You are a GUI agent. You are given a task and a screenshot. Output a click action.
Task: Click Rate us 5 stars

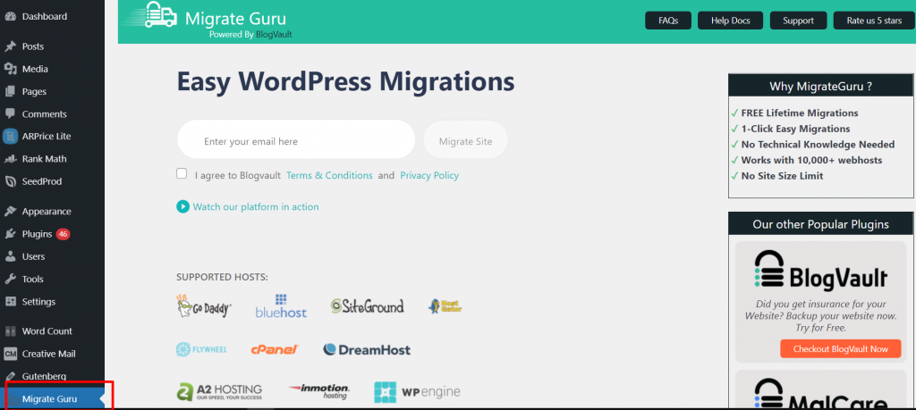pos(875,21)
